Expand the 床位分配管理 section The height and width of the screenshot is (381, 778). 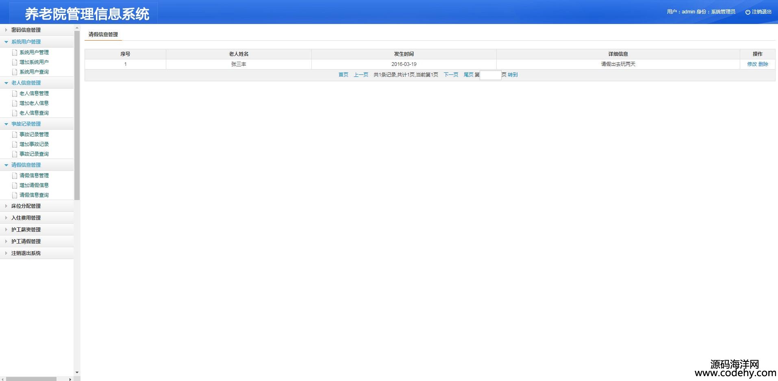pos(37,206)
